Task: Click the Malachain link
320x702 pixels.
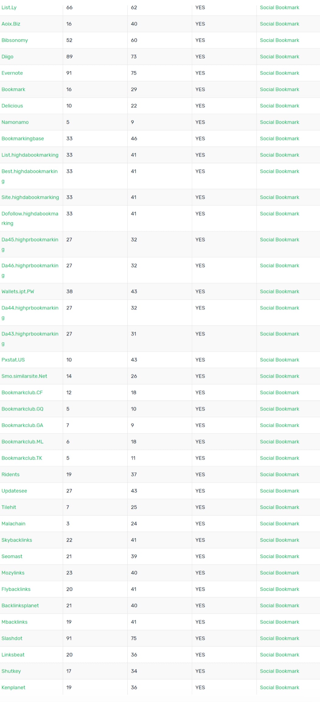Action: pos(13,523)
